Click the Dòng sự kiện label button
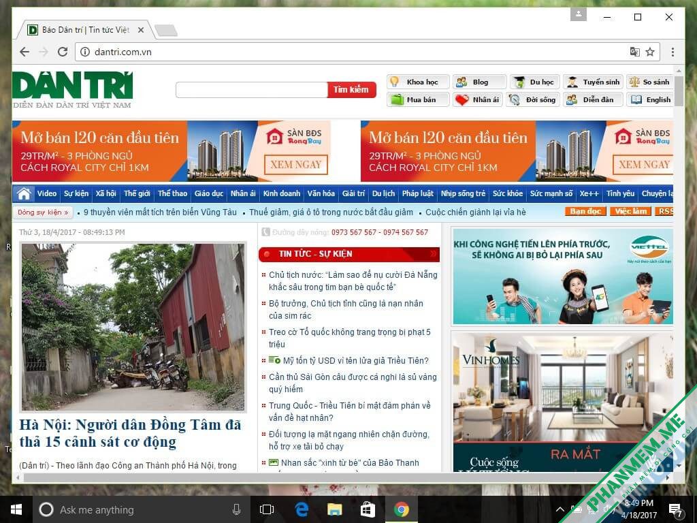This screenshot has width=697, height=523. tap(43, 212)
